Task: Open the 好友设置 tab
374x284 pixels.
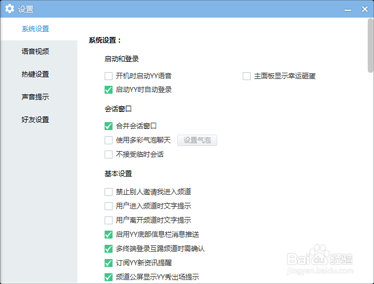Action: (35, 119)
